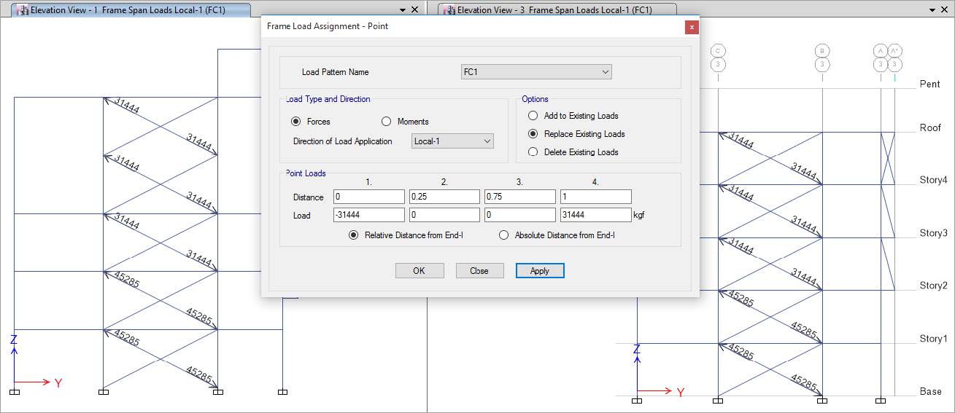The width and height of the screenshot is (955, 413).
Task: Close the Elevation View 3 tab
Action: [944, 10]
